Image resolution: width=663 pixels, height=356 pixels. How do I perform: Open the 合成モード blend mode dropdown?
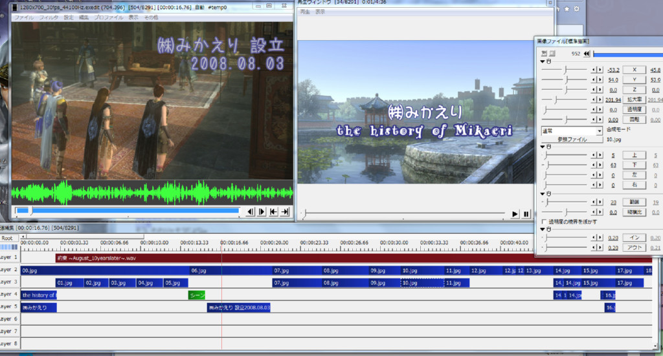pyautogui.click(x=572, y=131)
